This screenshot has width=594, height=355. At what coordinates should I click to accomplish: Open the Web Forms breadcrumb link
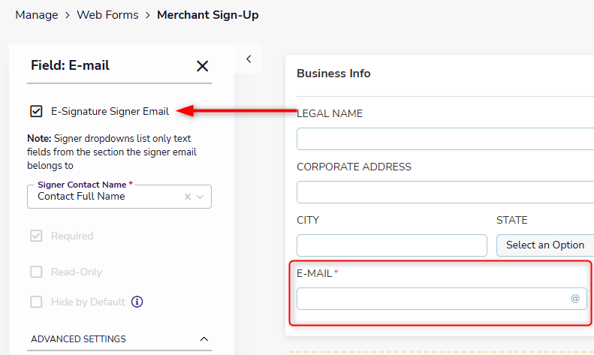(107, 15)
